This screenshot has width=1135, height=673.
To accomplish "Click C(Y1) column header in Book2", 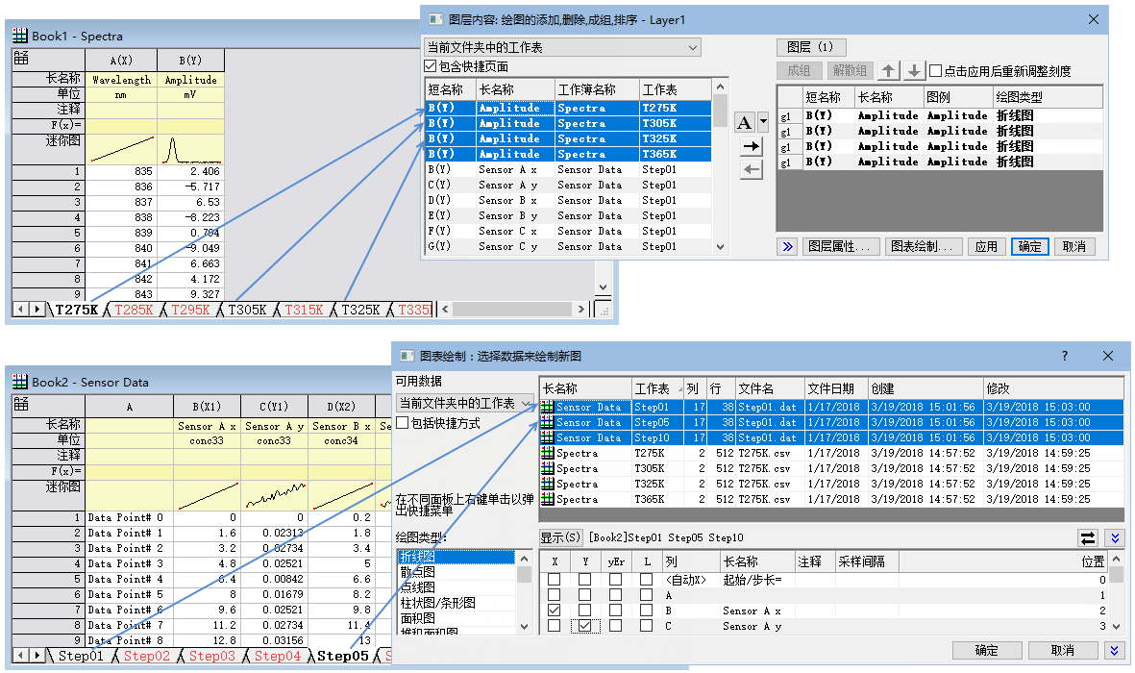I will point(274,407).
